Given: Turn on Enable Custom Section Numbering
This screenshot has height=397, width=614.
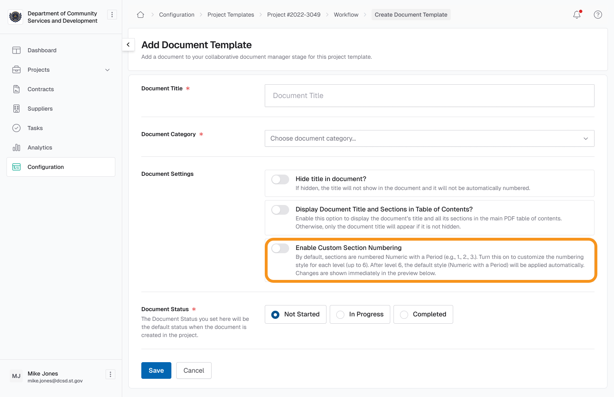Looking at the screenshot, I should click(280, 248).
